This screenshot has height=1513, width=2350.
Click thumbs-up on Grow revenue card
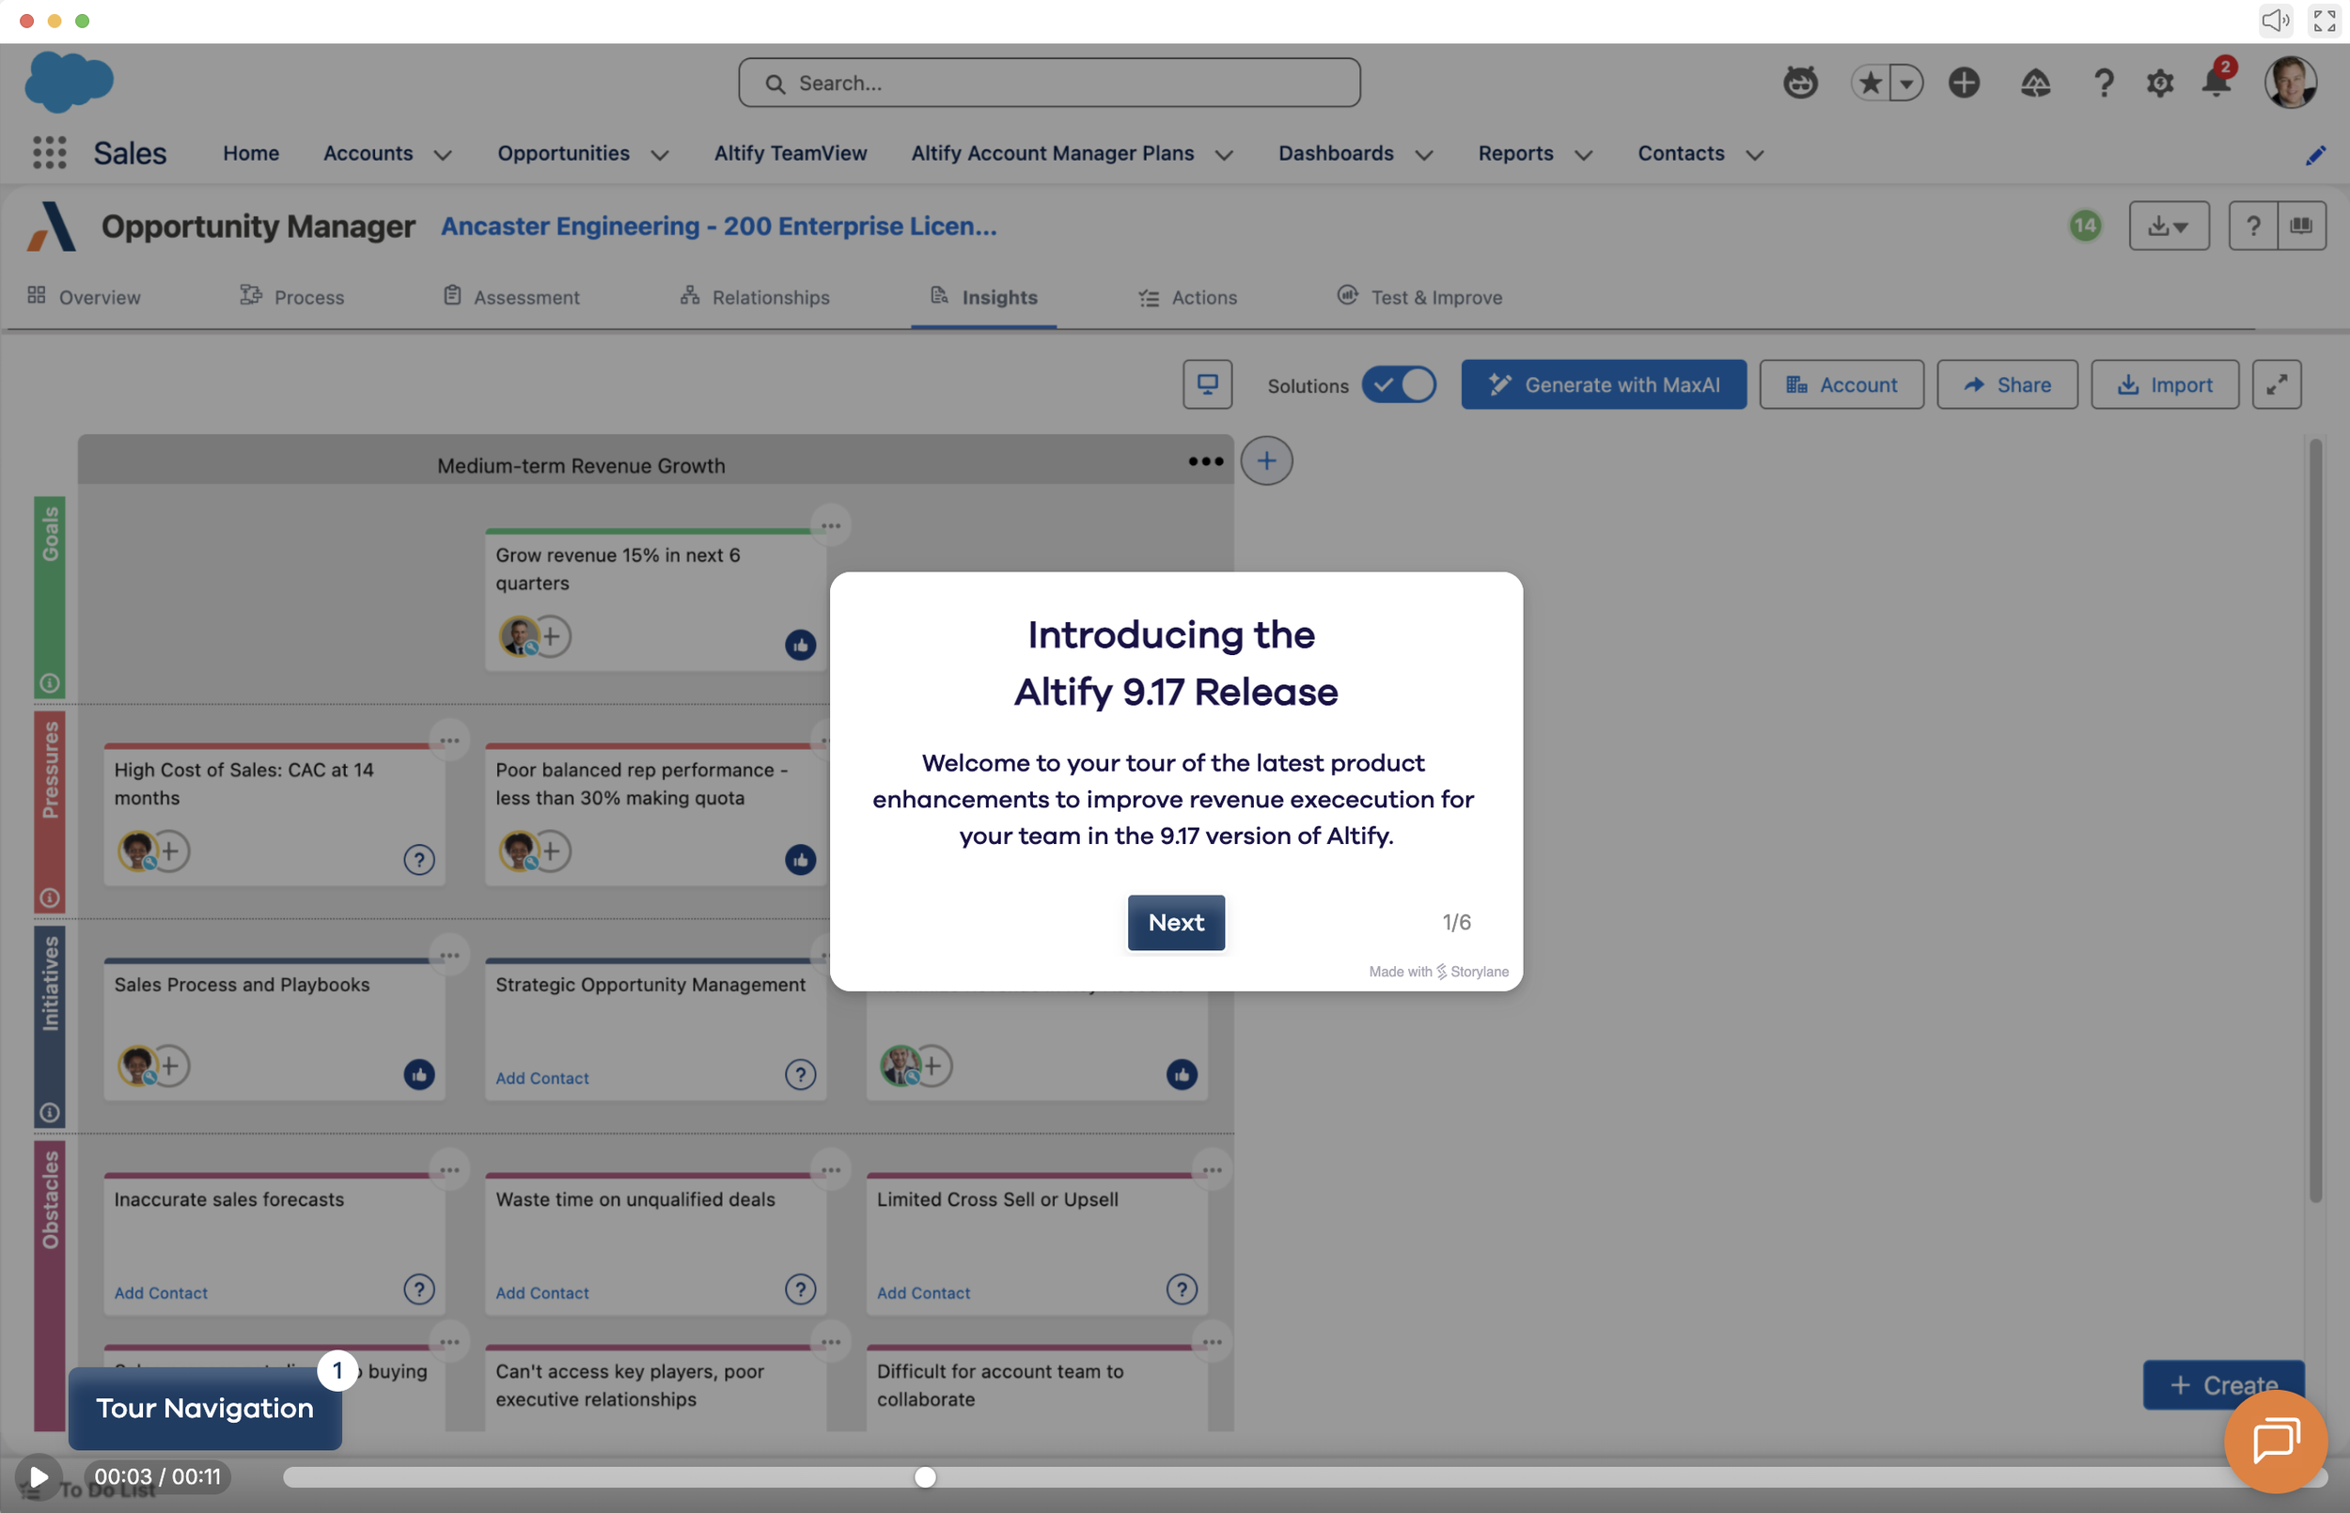click(800, 645)
